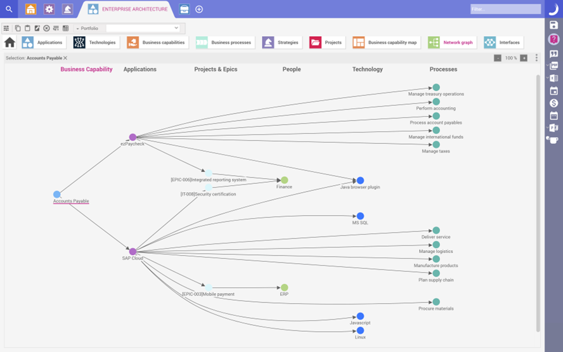Image resolution: width=563 pixels, height=352 pixels.
Task: Open the briefcase icon in top bar
Action: coord(184,9)
